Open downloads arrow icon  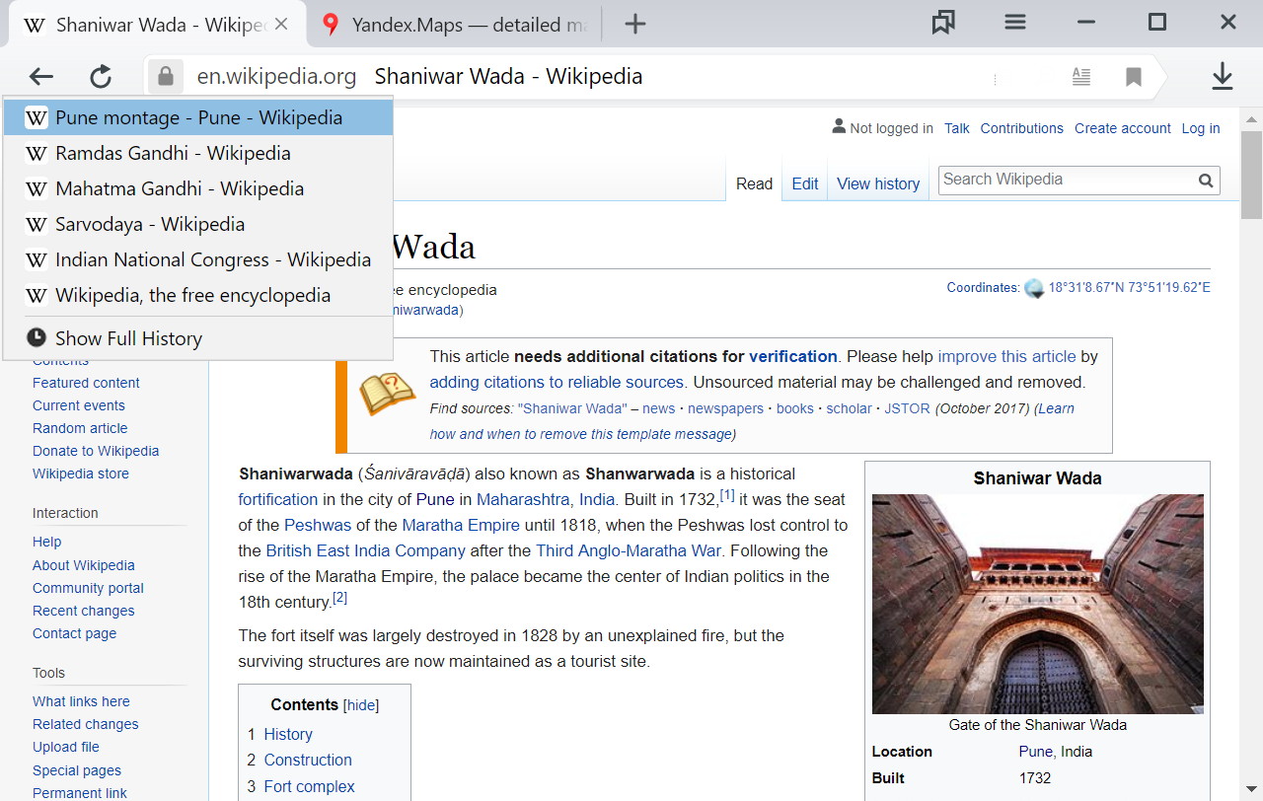[x=1223, y=76]
